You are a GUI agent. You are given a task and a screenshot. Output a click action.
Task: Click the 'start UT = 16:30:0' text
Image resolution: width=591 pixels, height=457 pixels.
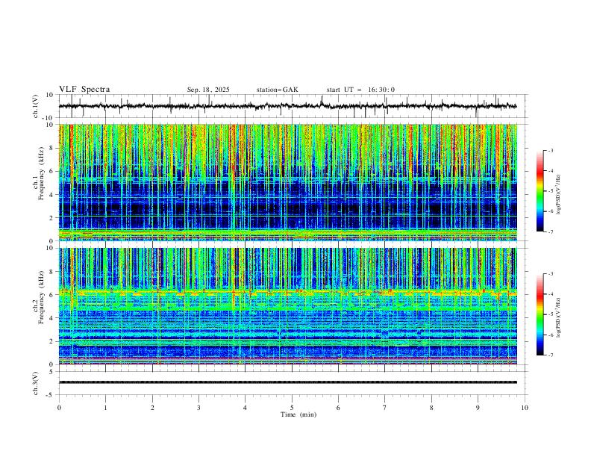coord(360,90)
